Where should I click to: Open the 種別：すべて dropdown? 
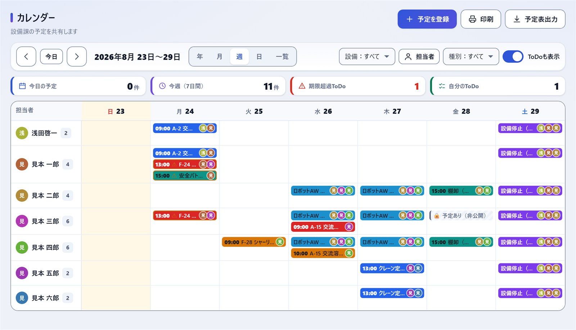coord(471,56)
